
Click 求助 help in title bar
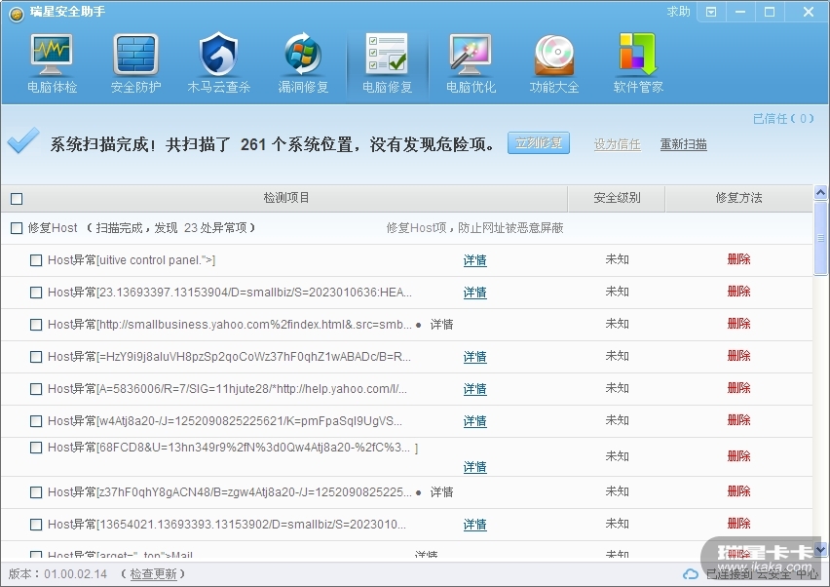pyautogui.click(x=678, y=12)
